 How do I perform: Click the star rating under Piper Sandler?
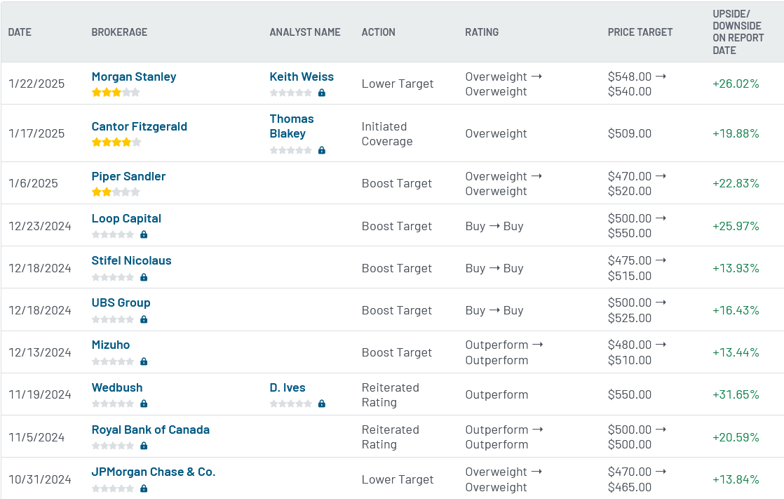click(116, 192)
